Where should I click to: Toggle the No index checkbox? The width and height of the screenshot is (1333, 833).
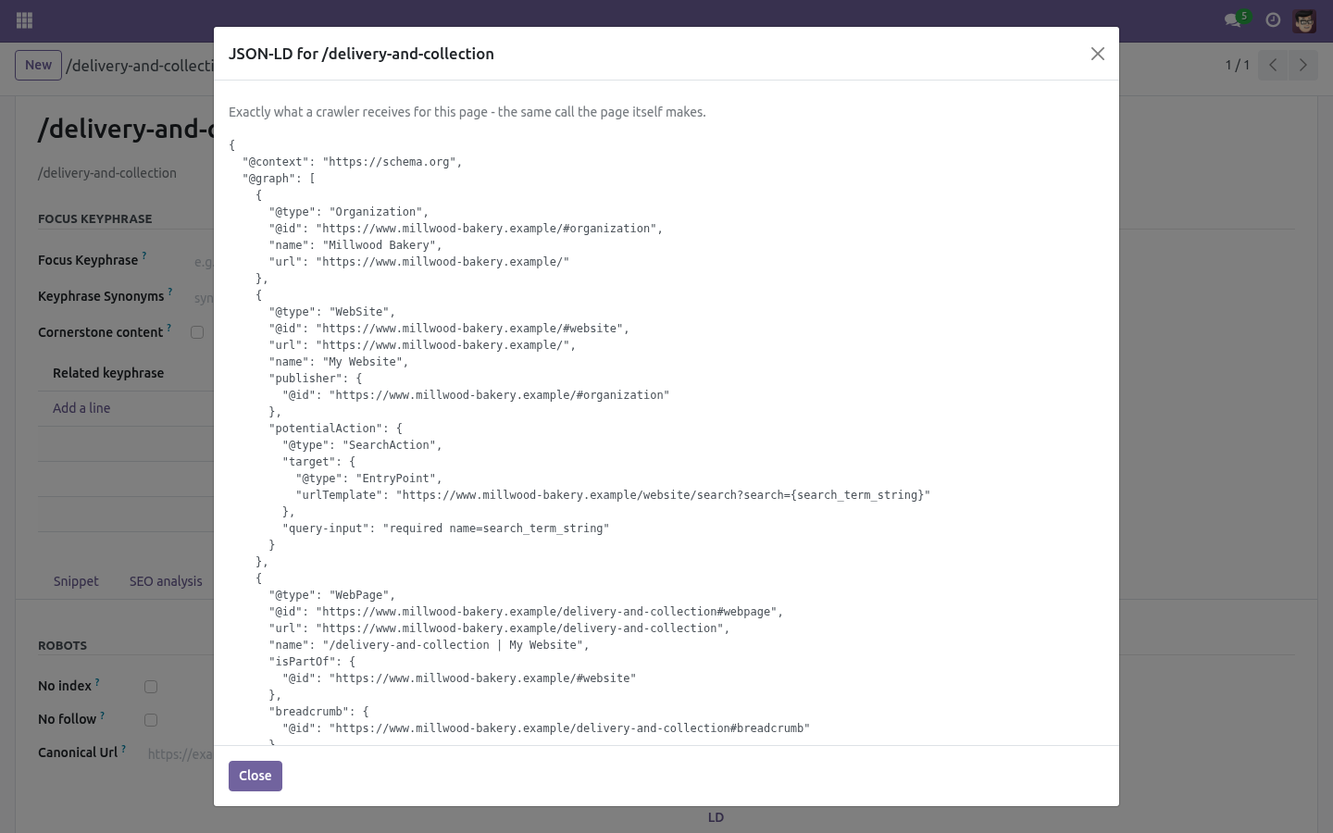pos(151,687)
